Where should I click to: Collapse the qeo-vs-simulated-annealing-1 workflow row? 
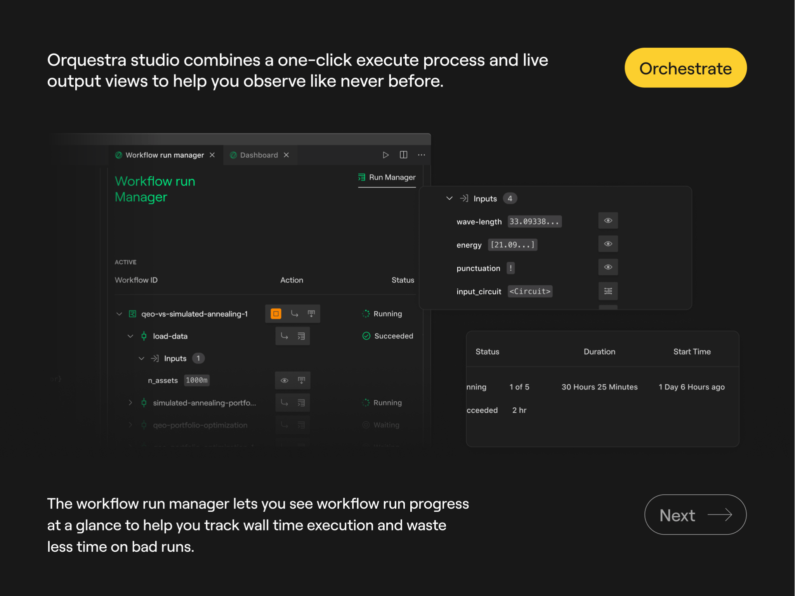coord(119,314)
